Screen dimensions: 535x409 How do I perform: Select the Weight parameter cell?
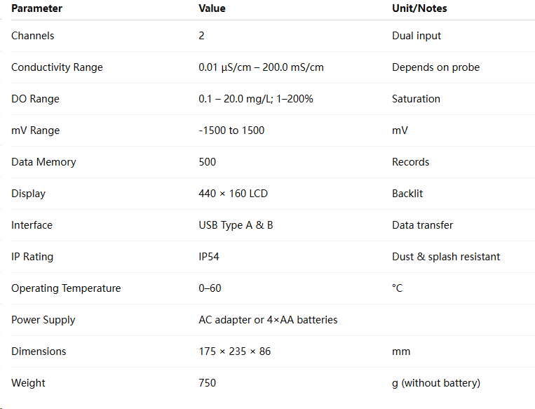28,383
